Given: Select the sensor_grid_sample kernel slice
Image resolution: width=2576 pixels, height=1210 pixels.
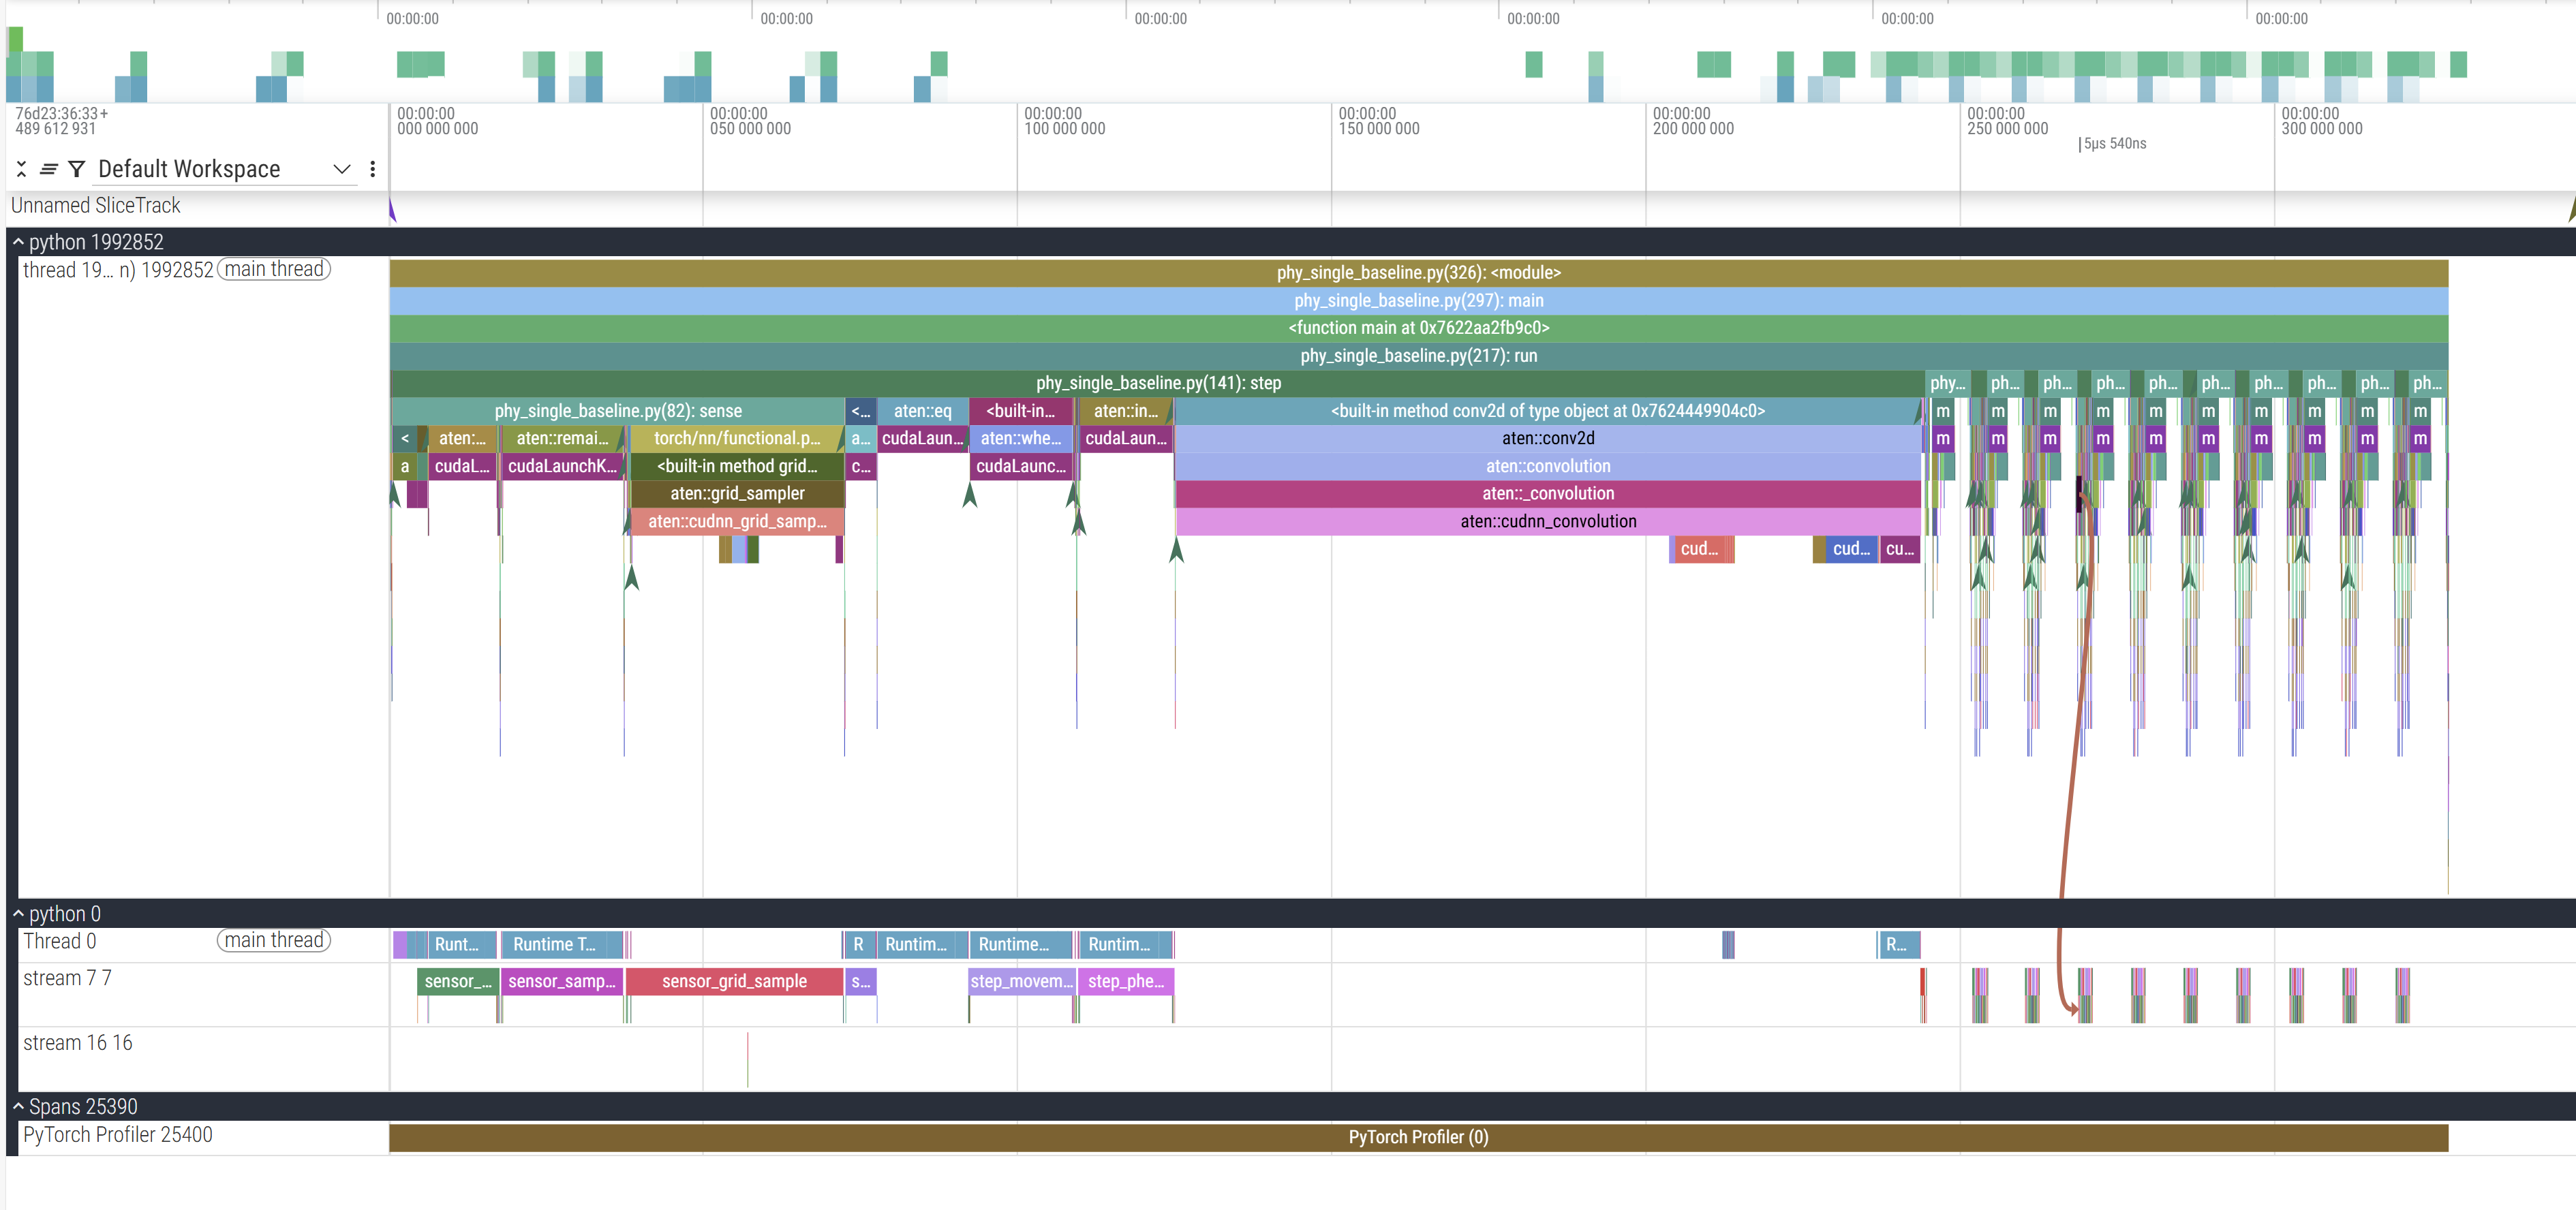Looking at the screenshot, I should pos(734,982).
